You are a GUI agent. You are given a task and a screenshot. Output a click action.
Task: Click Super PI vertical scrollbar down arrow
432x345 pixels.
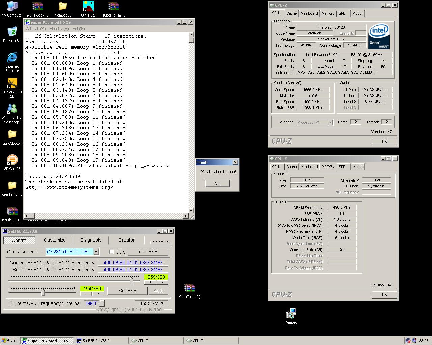191,210
